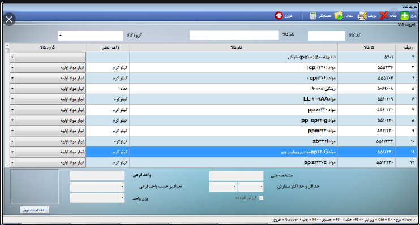Click the وزن واحد input field

(x=97, y=198)
